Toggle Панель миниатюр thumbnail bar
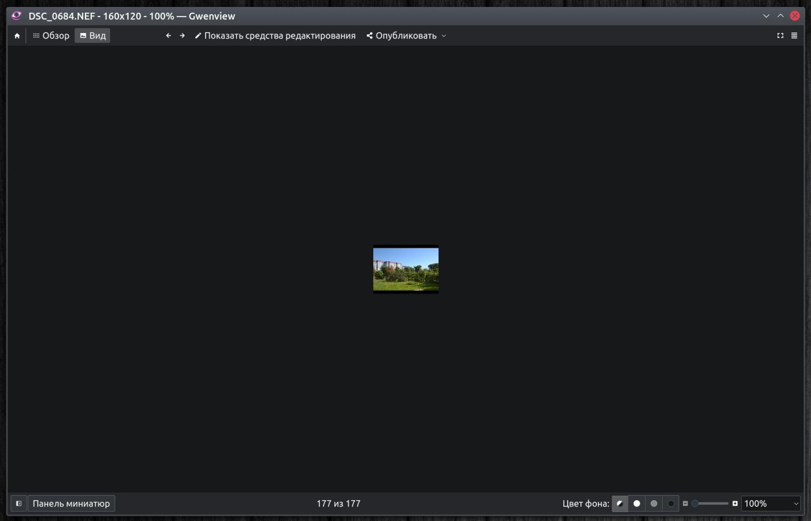Image resolution: width=811 pixels, height=521 pixels. coord(72,504)
